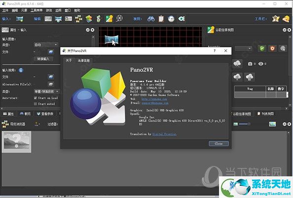Viewport: 293px width, 198px height.
Task: Click the green shield account icon
Action: point(262,49)
